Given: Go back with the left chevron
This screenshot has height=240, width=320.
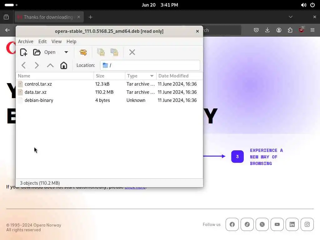Looking at the screenshot, I should [24, 65].
